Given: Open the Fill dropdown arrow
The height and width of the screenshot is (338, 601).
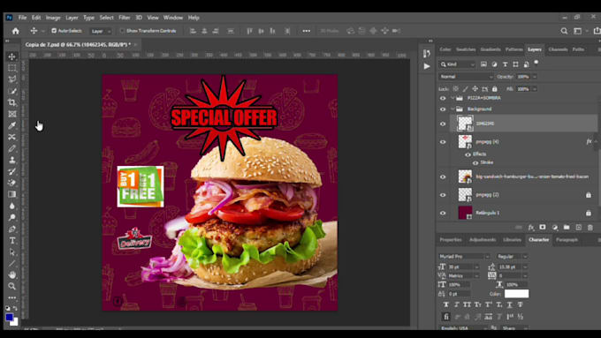Looking at the screenshot, I should click(535, 89).
